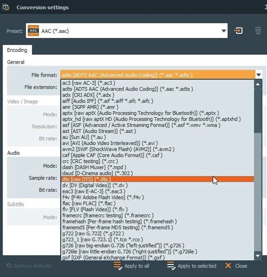Select daud [D-Cinema audio] format

[157, 173]
